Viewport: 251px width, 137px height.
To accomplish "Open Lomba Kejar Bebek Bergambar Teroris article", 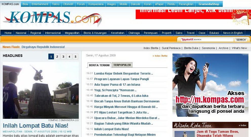I will coord(123,74).
